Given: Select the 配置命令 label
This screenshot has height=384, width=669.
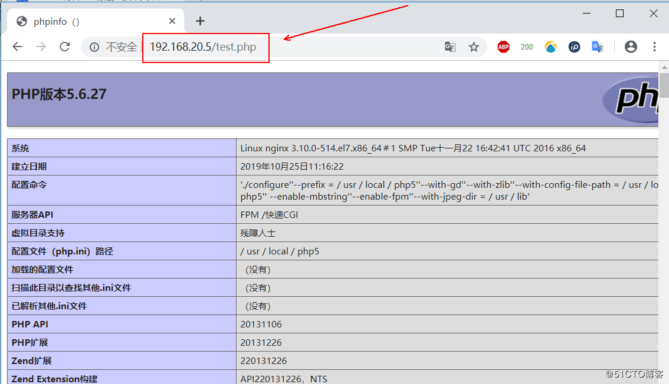Looking at the screenshot, I should 29,185.
